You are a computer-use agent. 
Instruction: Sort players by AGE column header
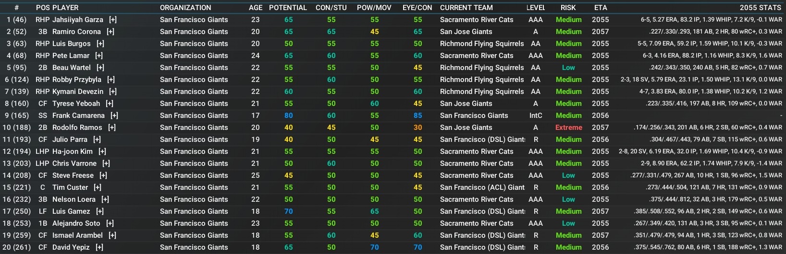point(256,8)
